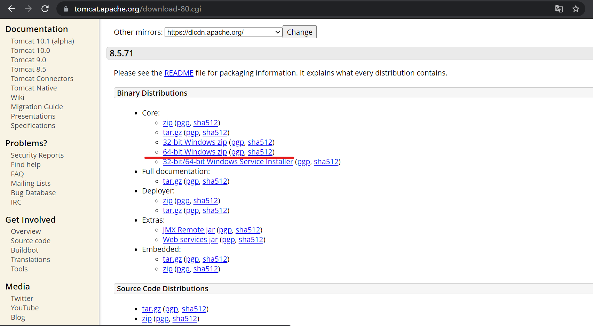Click pgp link next to Core zip
The image size is (593, 326).
(183, 123)
